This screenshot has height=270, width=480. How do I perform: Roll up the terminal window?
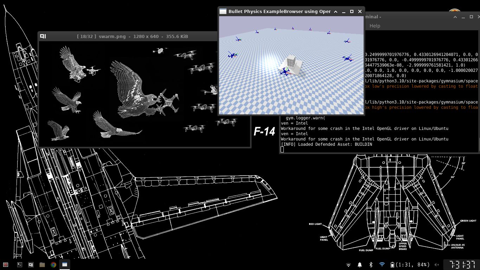[x=455, y=17]
